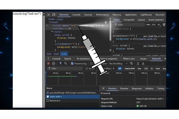
Task: Collapse the head element node
Action: coord(50,22)
